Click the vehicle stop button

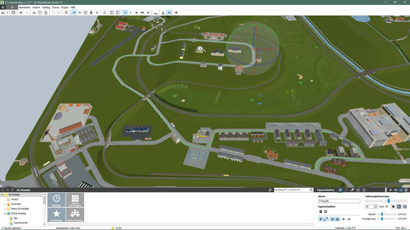pos(393,207)
